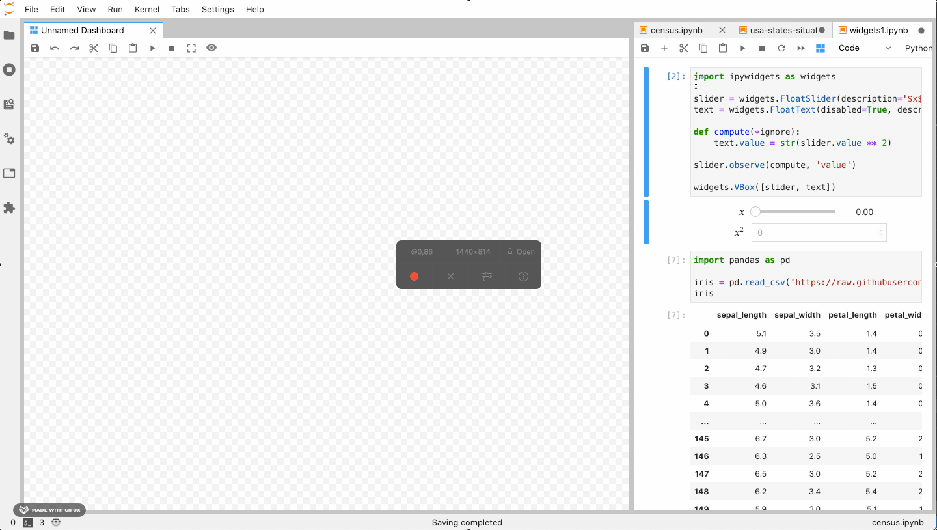This screenshot has width=937, height=530.
Task: Click the import ipywidgets code cell
Action: coord(806,132)
